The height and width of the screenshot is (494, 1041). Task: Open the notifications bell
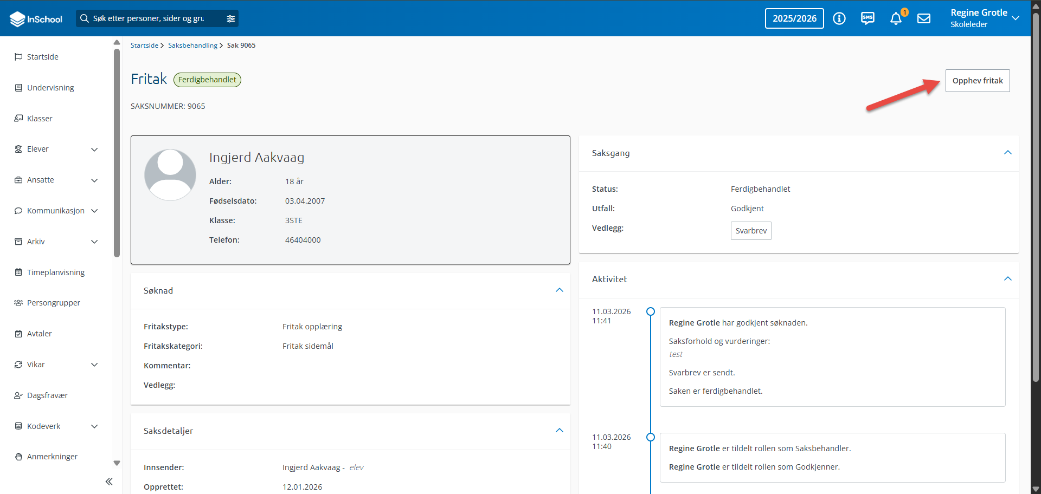point(896,19)
